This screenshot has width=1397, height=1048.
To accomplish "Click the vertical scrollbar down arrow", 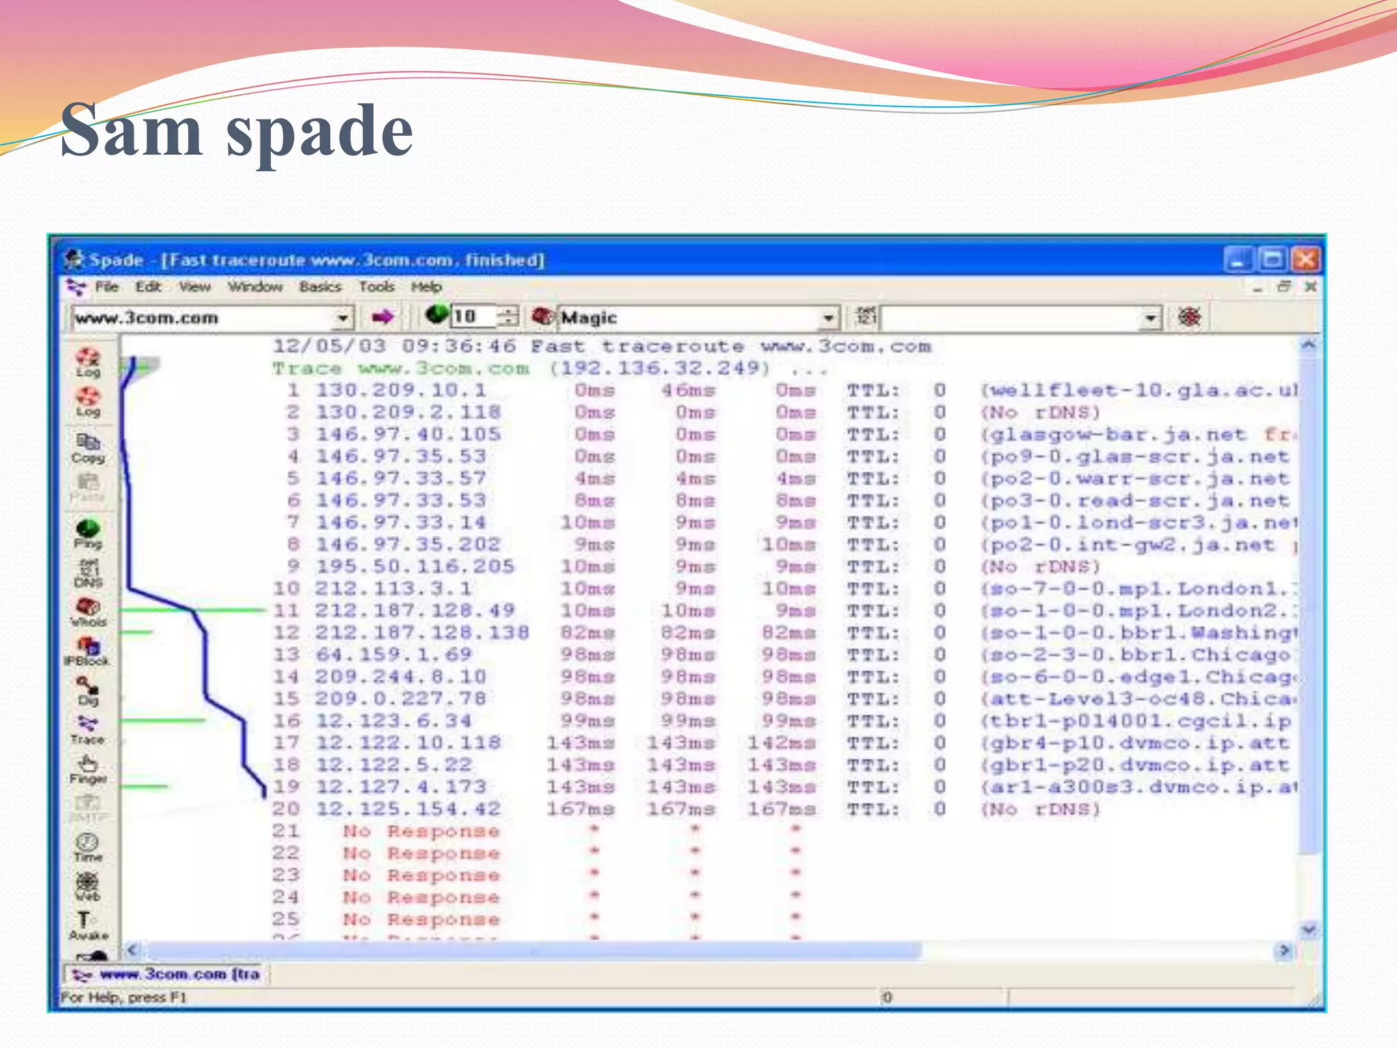I will pos(1308,929).
